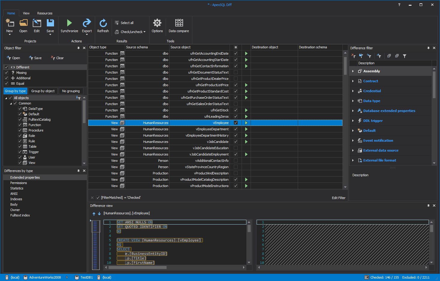Open the help question mark
The height and width of the screenshot is (281, 440).
(x=399, y=5)
